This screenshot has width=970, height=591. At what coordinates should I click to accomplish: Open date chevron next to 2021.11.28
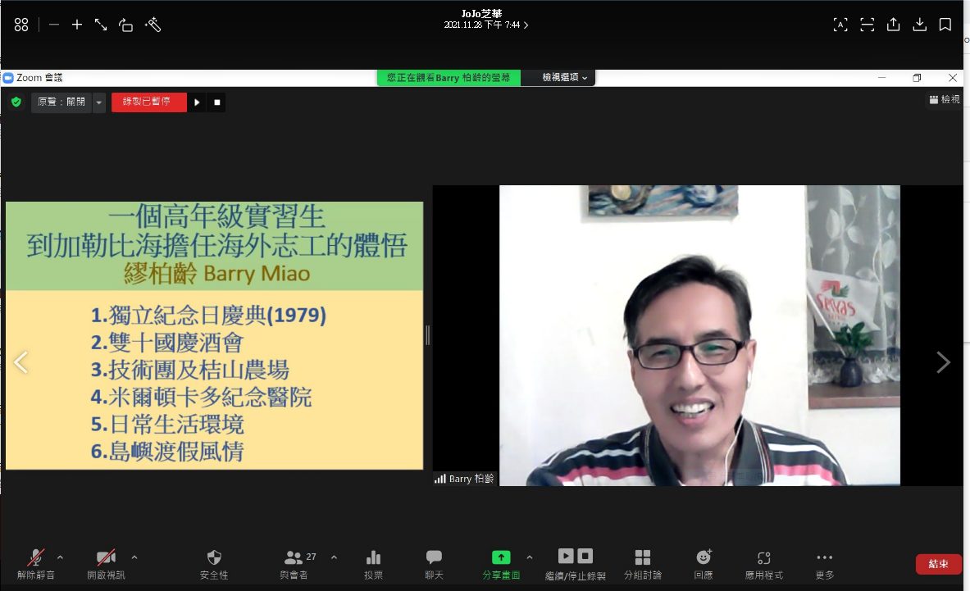526,25
